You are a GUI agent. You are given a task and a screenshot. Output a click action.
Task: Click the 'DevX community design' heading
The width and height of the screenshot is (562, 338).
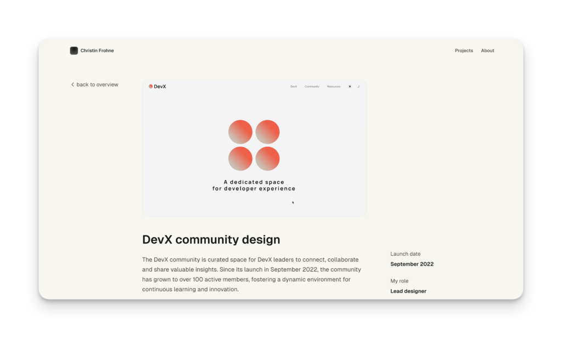coord(211,240)
